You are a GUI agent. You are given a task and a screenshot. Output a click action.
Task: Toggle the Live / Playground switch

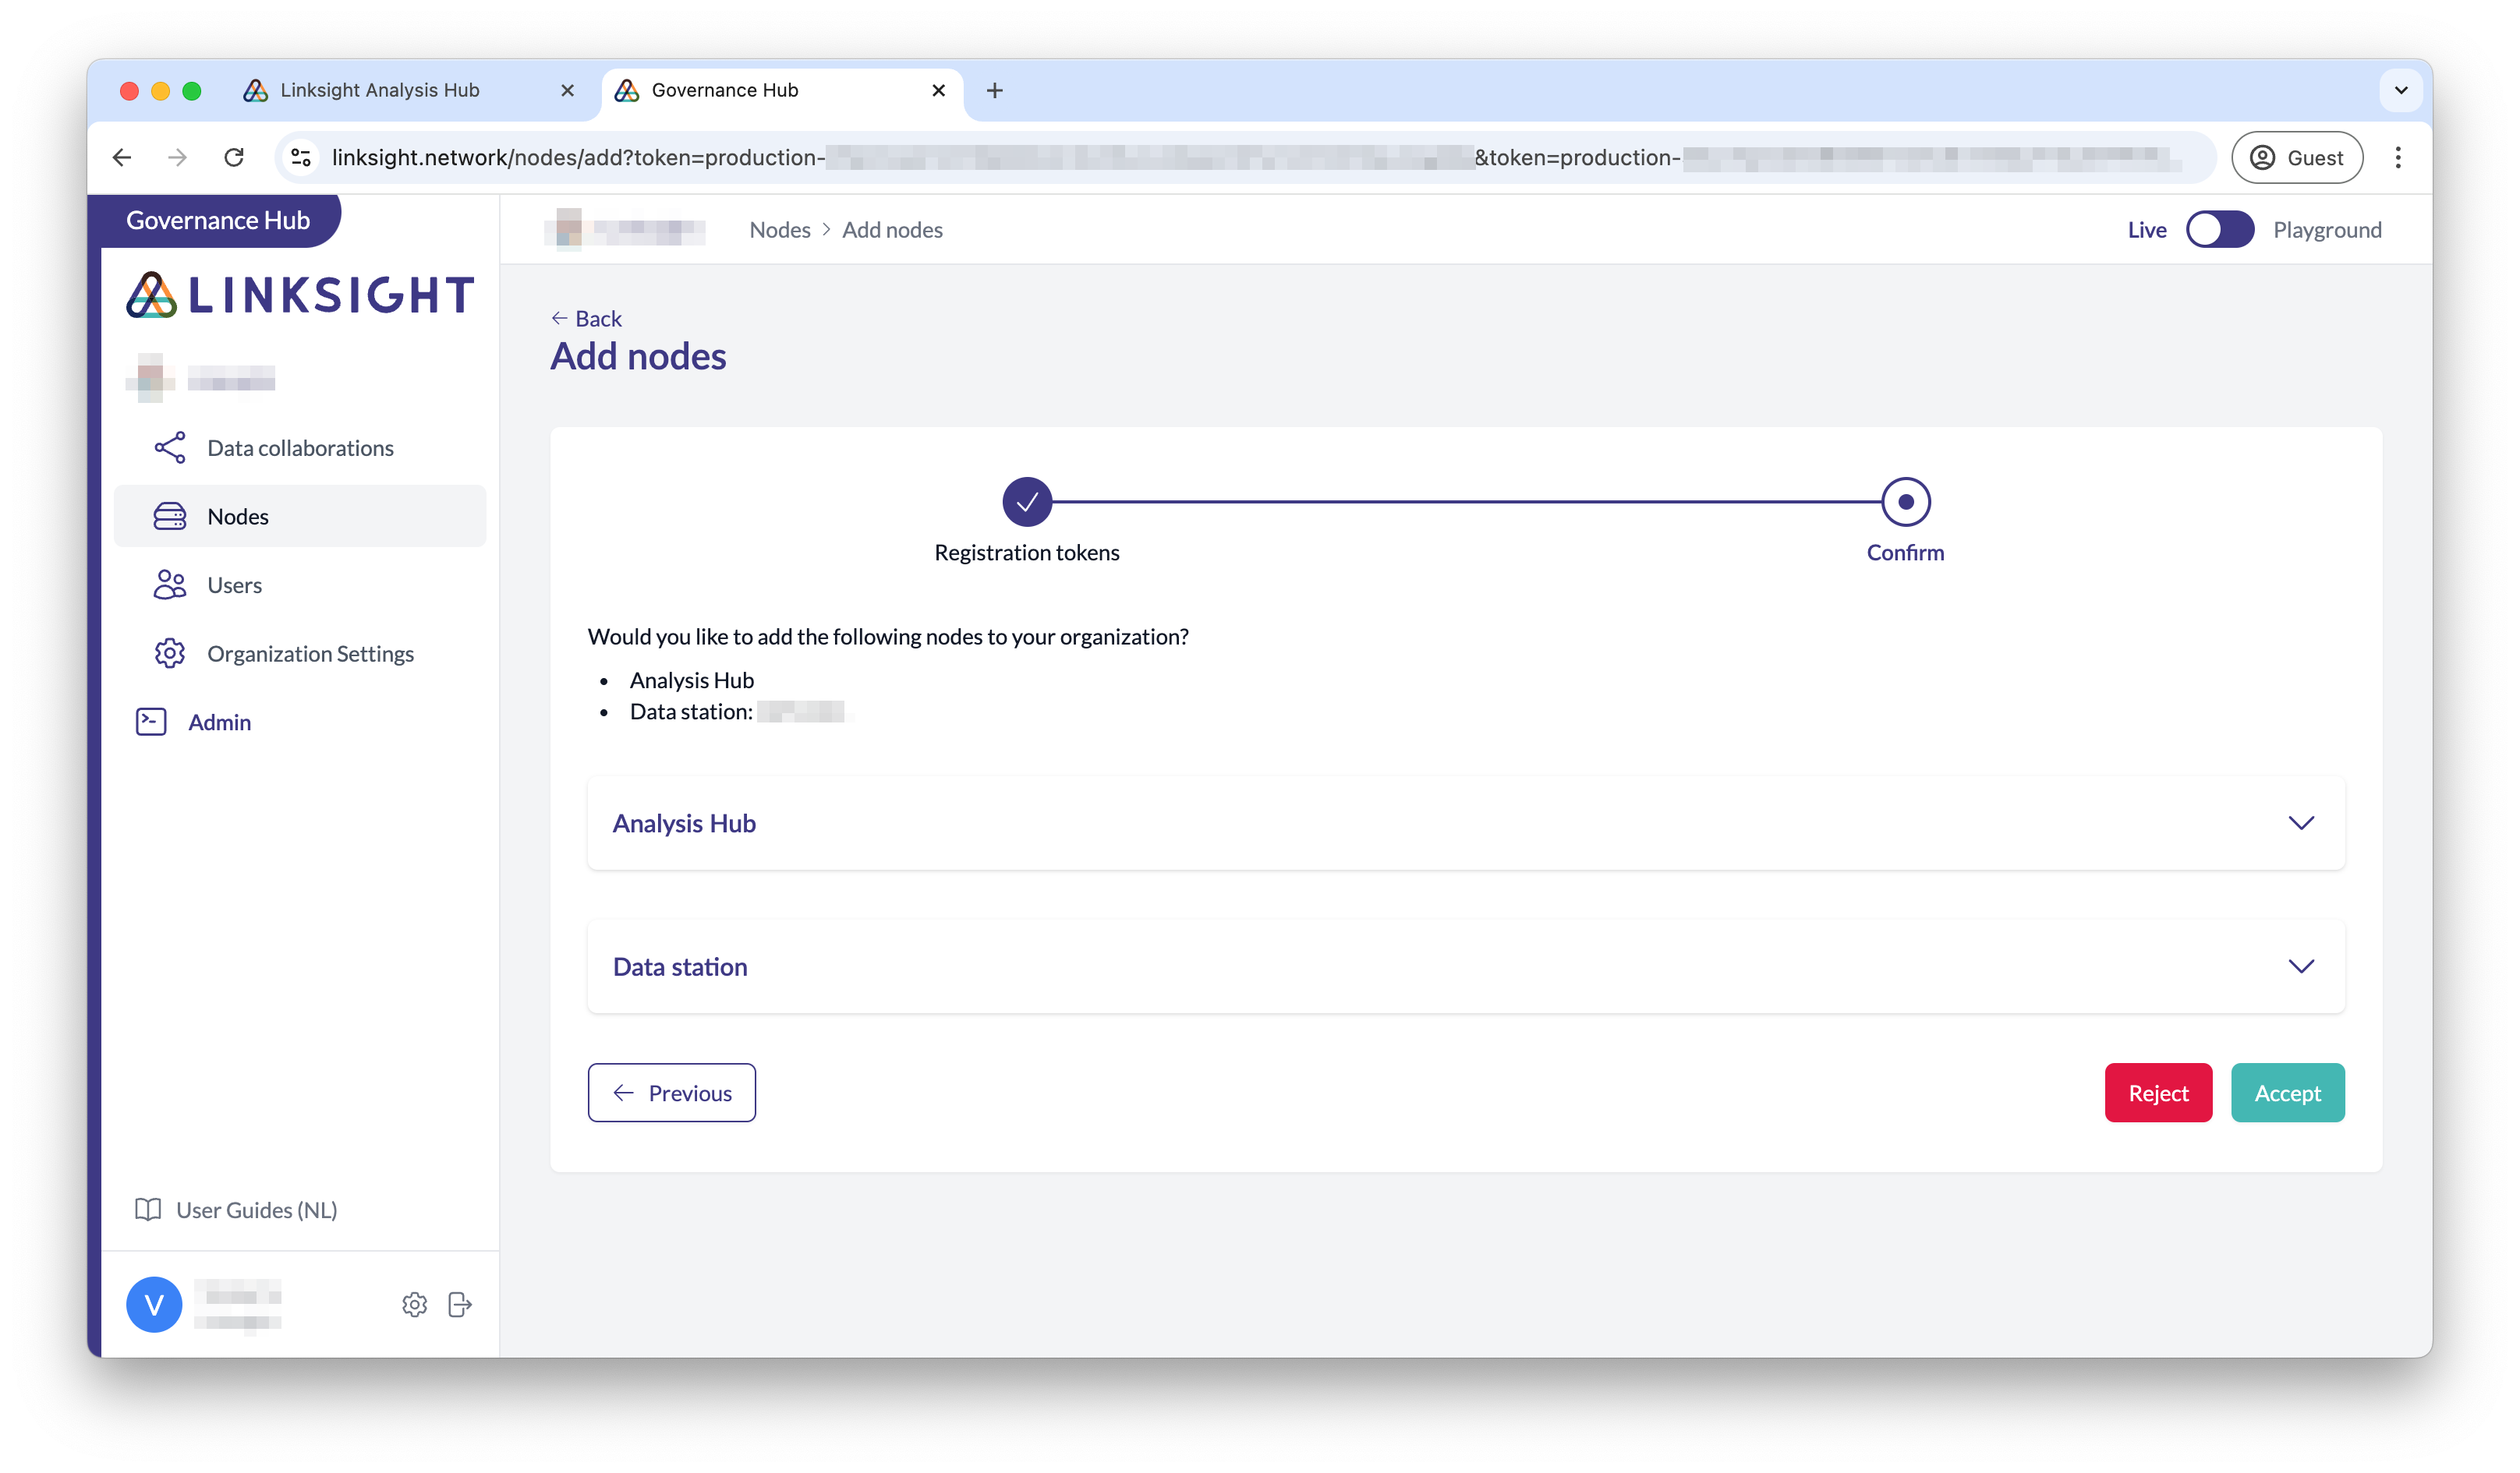[x=2219, y=230]
